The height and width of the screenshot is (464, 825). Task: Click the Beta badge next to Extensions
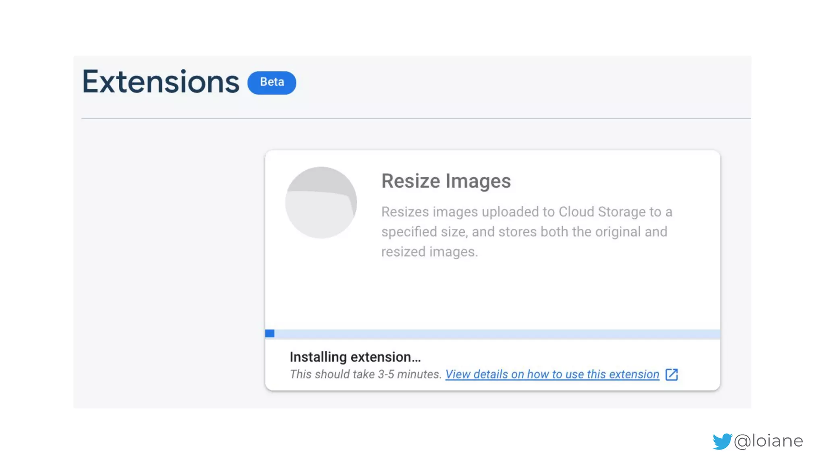[x=272, y=83]
